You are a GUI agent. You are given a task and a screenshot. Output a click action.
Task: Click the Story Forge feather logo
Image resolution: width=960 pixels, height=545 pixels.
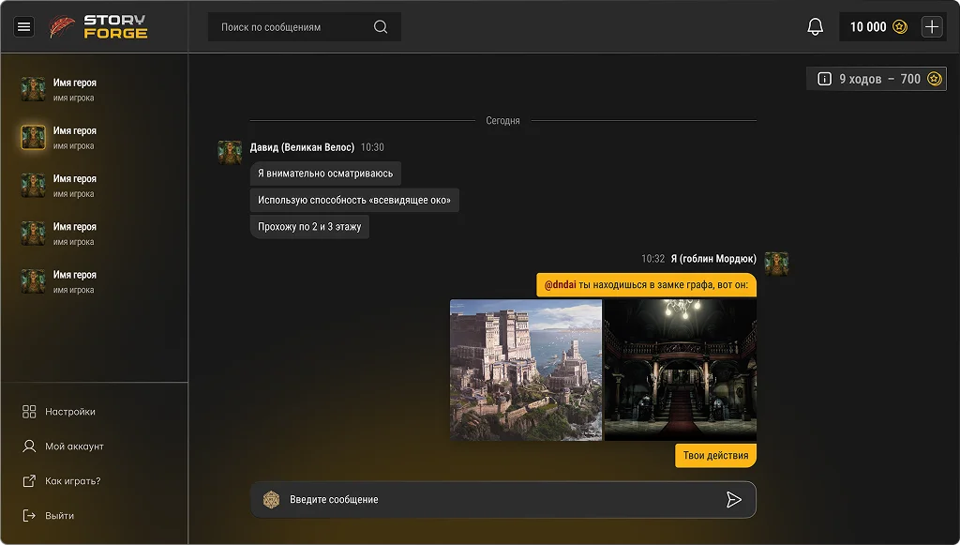click(x=63, y=27)
